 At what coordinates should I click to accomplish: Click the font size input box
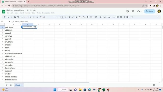[62, 17]
